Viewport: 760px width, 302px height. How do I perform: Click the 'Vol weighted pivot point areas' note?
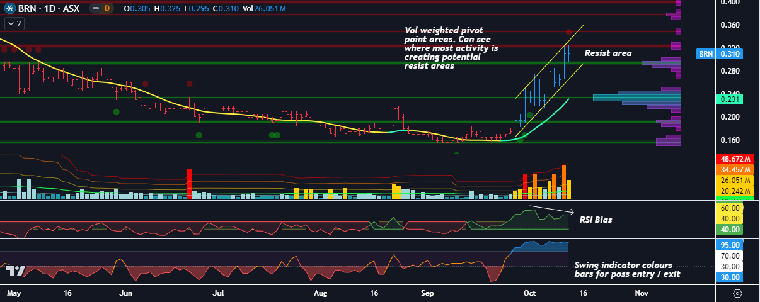point(451,48)
